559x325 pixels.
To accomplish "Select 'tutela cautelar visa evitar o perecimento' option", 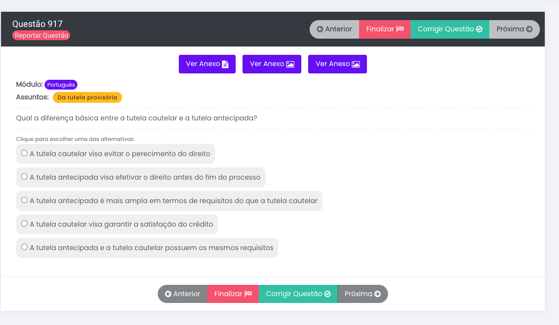I will pyautogui.click(x=24, y=153).
